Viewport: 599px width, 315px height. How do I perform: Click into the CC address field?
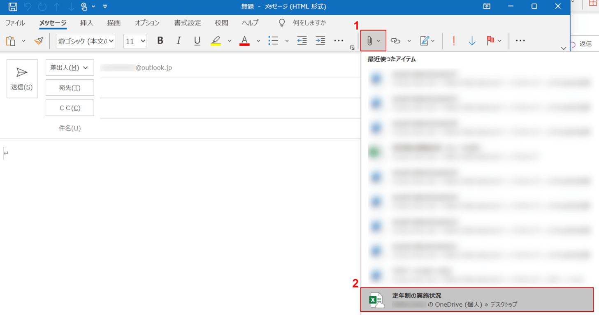(230, 108)
